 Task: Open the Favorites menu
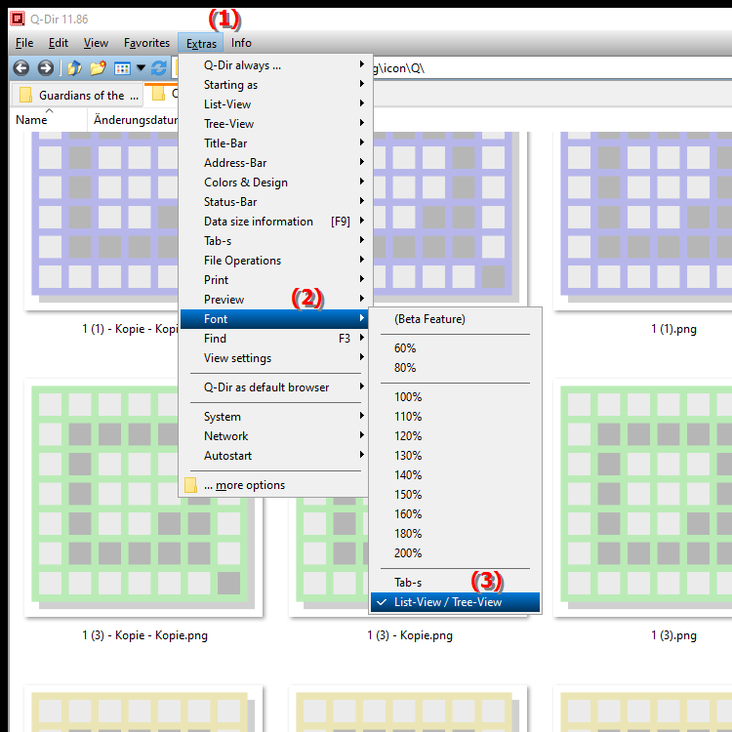(146, 43)
